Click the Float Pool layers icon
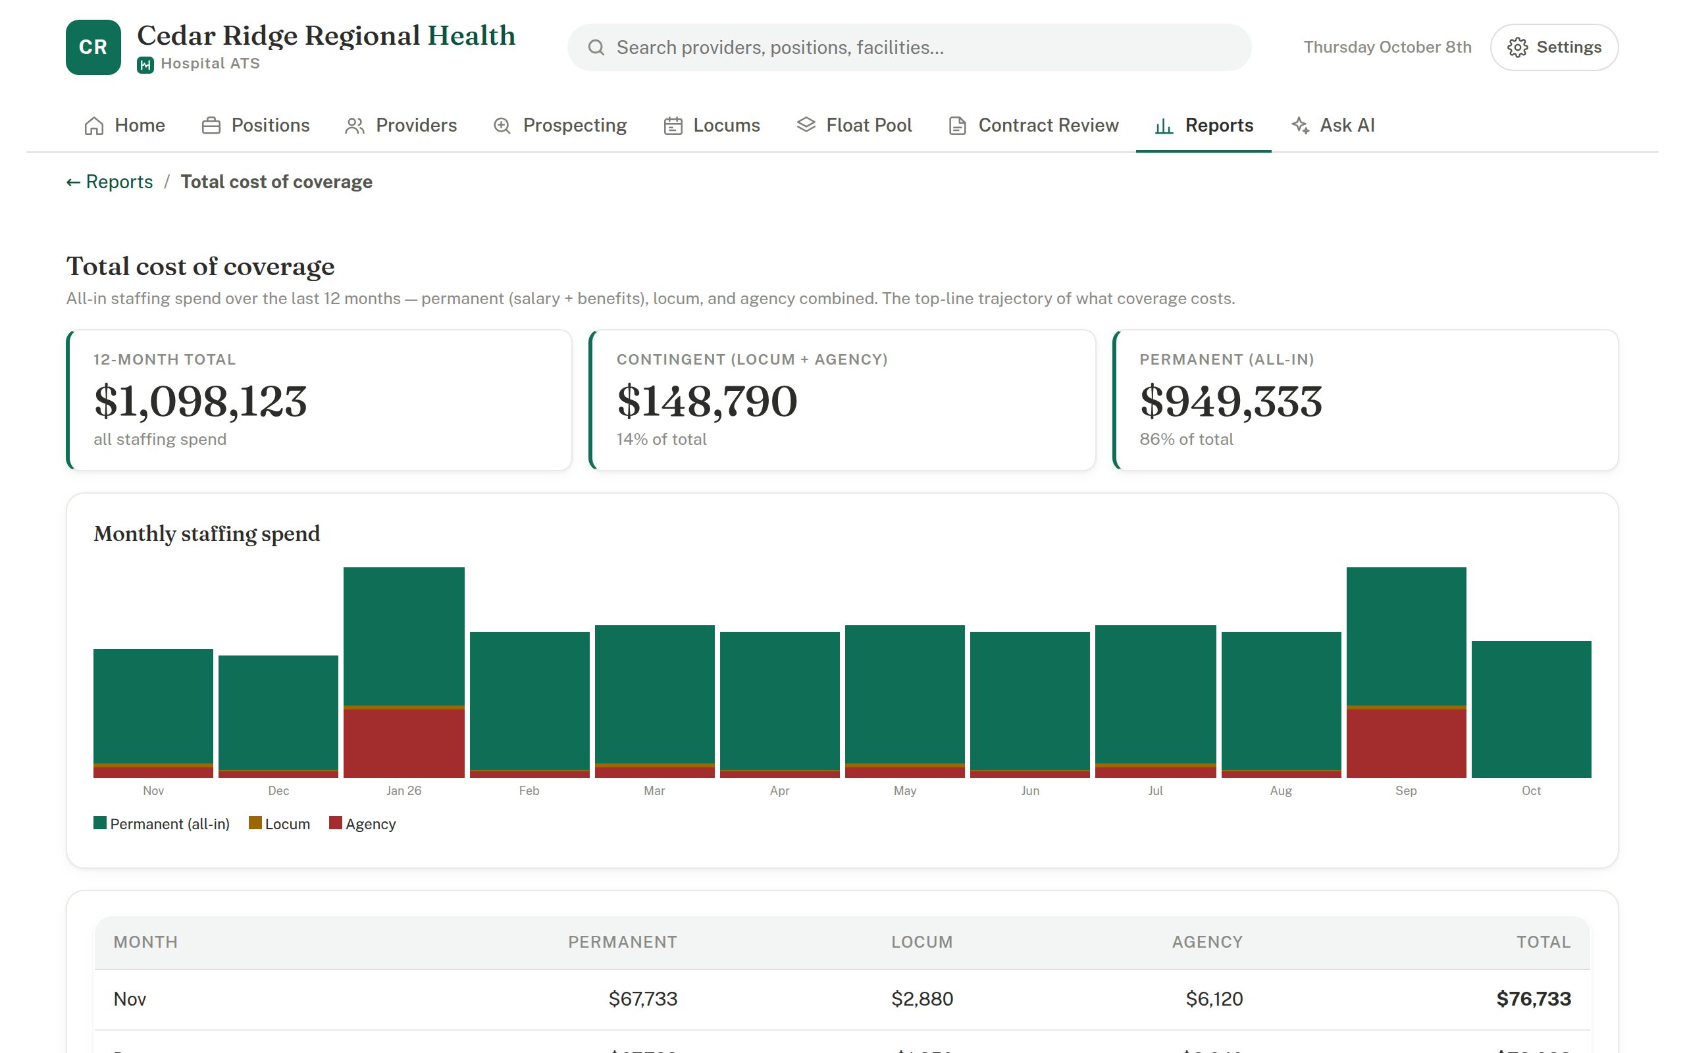 806,125
